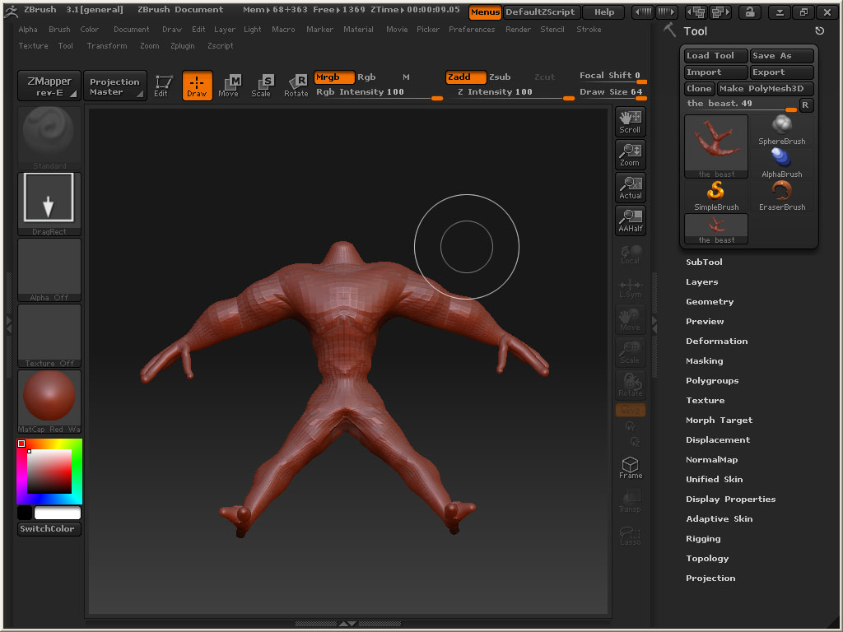Select the Rotate tool icon
Screen dimensions: 843x632
(x=296, y=85)
